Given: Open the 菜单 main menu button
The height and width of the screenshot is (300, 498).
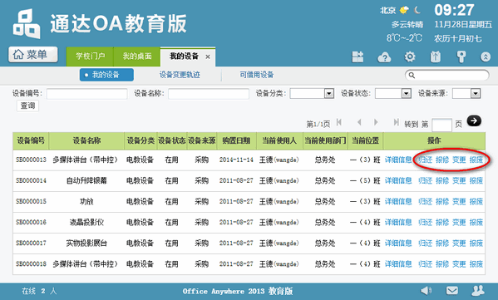Looking at the screenshot, I should (x=33, y=55).
